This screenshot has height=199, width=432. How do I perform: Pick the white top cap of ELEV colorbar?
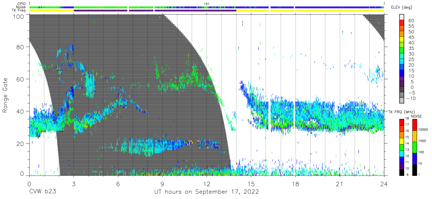coord(402,18)
